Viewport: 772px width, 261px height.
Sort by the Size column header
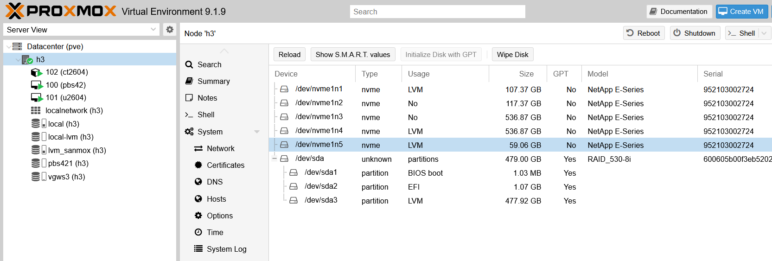pyautogui.click(x=518, y=74)
